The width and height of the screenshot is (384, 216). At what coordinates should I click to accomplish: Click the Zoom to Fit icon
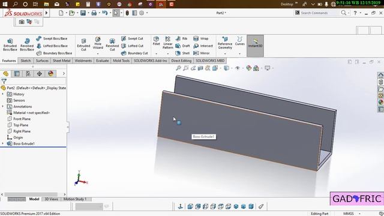coord(179,68)
